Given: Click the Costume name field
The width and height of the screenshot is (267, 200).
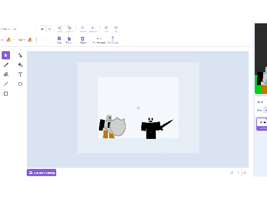Looking at the screenshot, I should click(24, 29).
